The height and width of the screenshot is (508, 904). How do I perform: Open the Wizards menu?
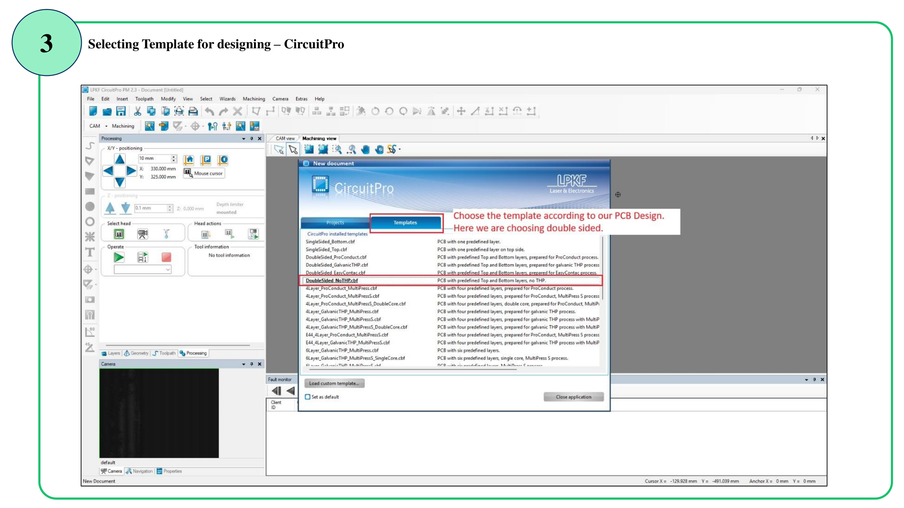[x=227, y=99]
